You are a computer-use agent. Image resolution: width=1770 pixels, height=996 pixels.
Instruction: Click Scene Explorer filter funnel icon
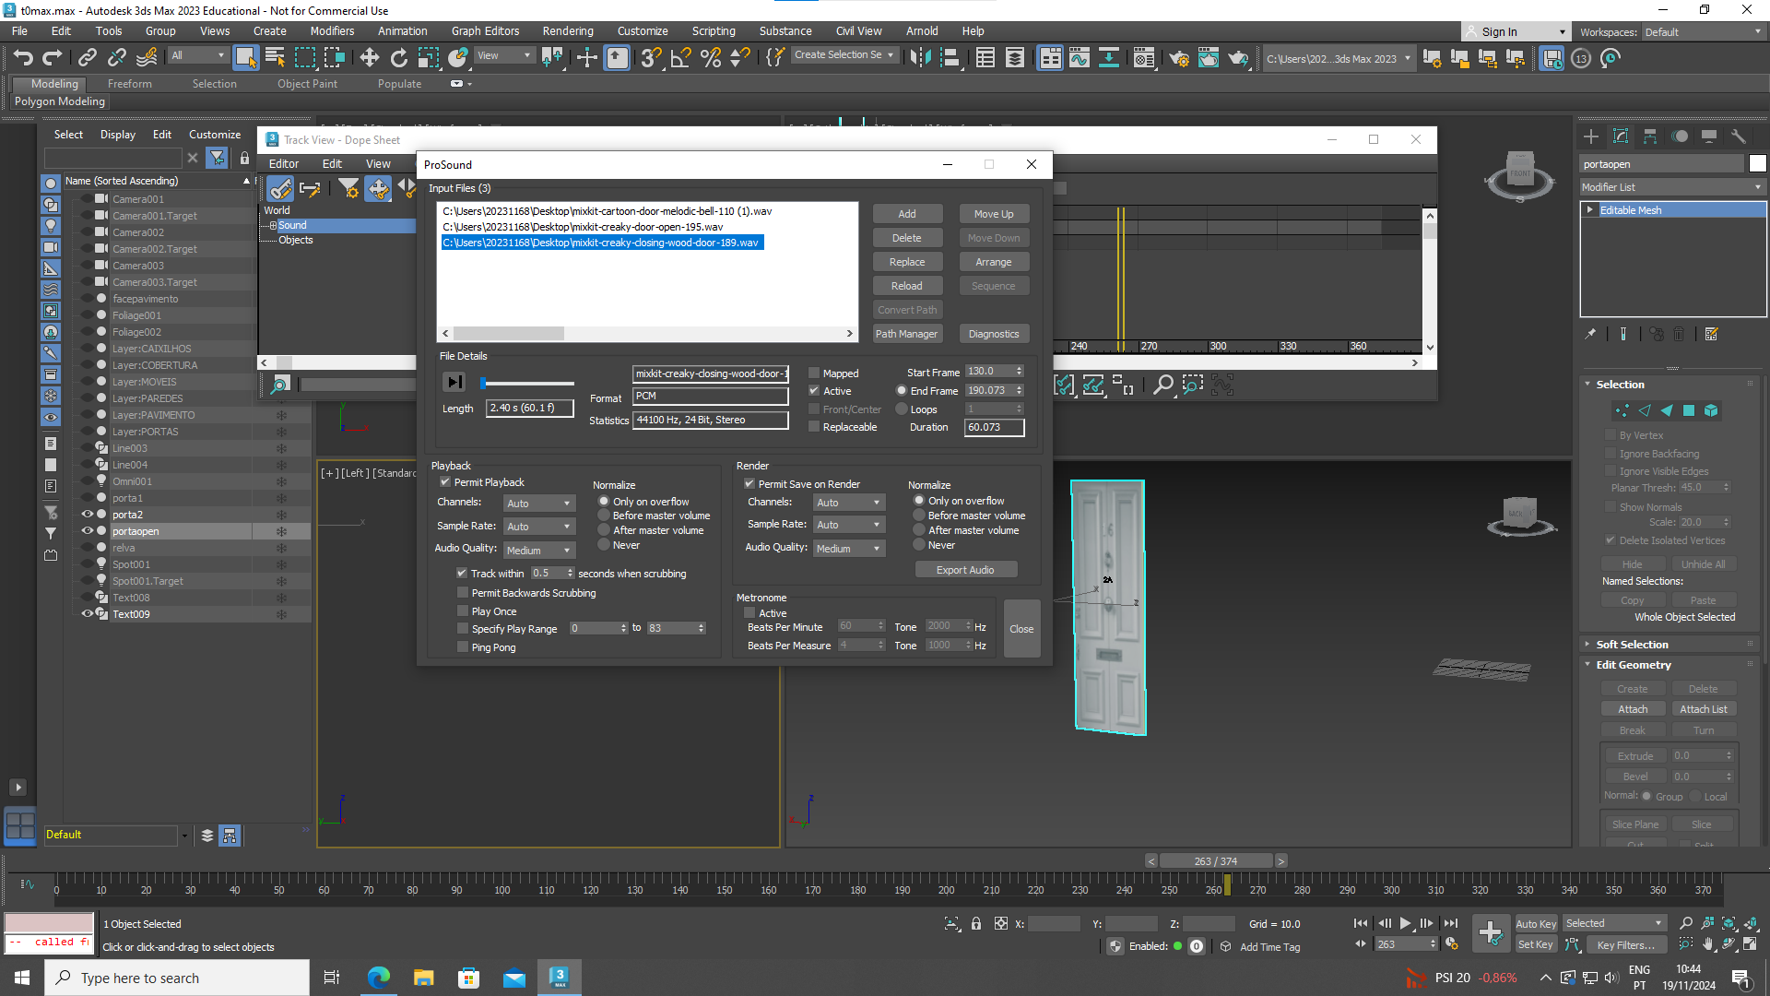pyautogui.click(x=217, y=158)
